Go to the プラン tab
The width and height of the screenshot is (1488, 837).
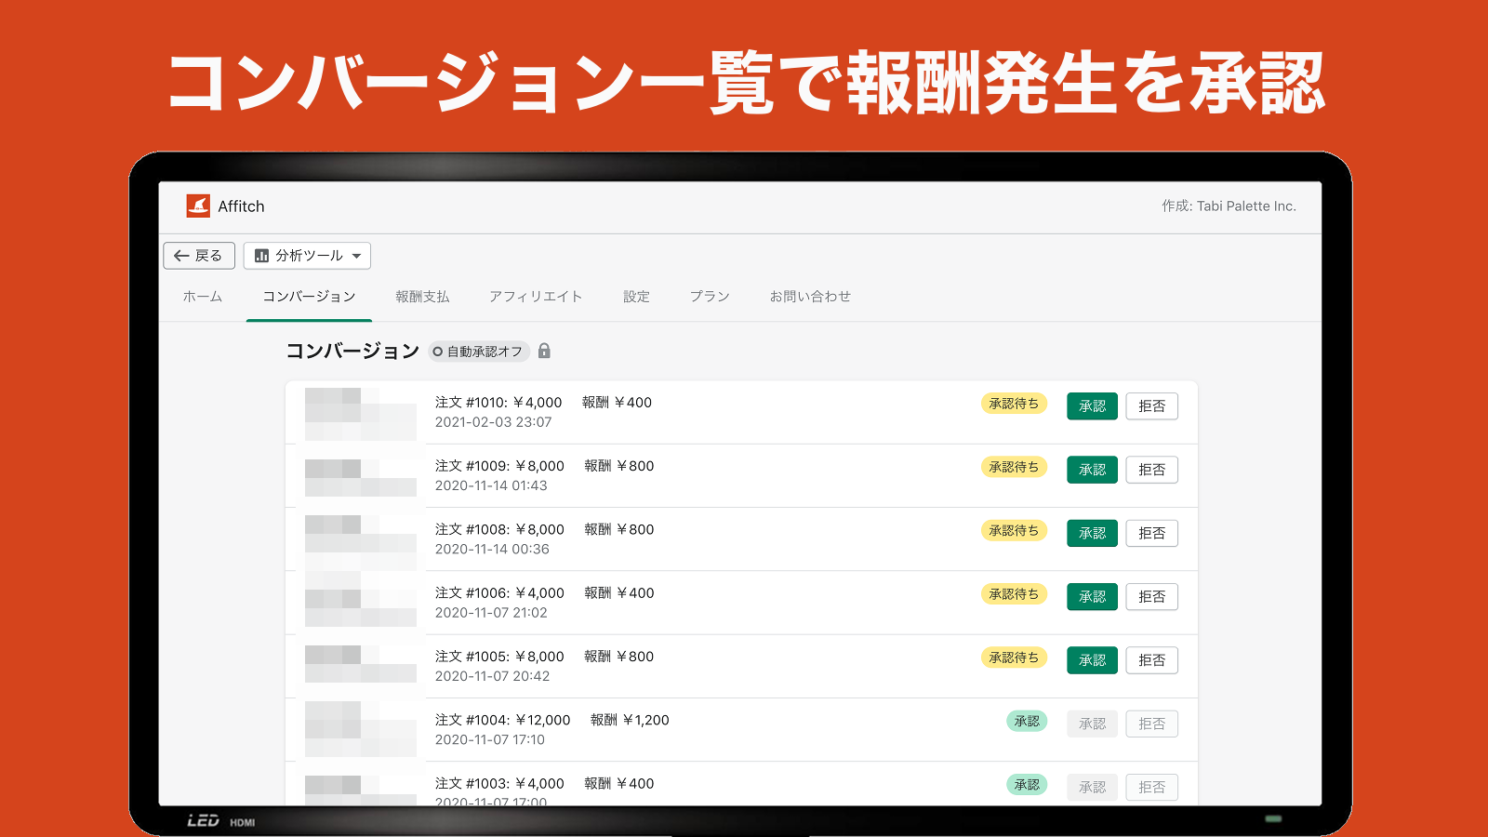tap(710, 296)
